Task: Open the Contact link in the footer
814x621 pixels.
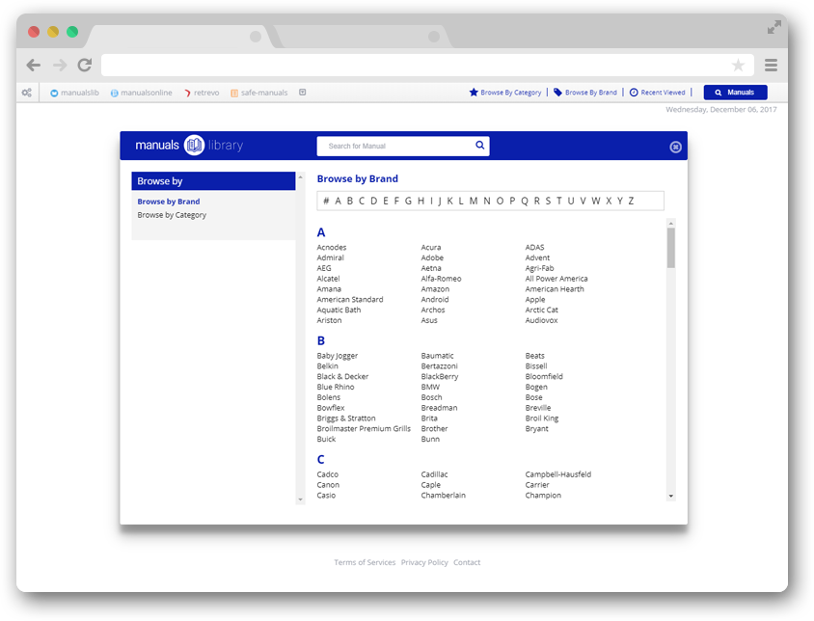Action: click(x=467, y=562)
